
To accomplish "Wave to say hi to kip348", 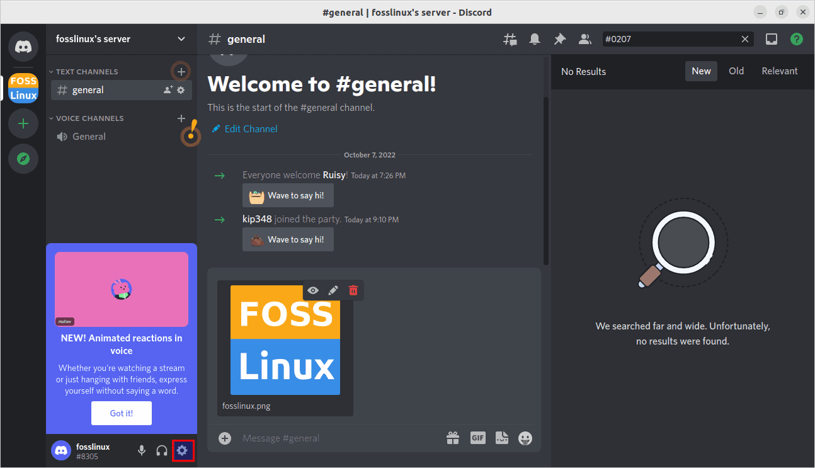I will click(x=288, y=239).
